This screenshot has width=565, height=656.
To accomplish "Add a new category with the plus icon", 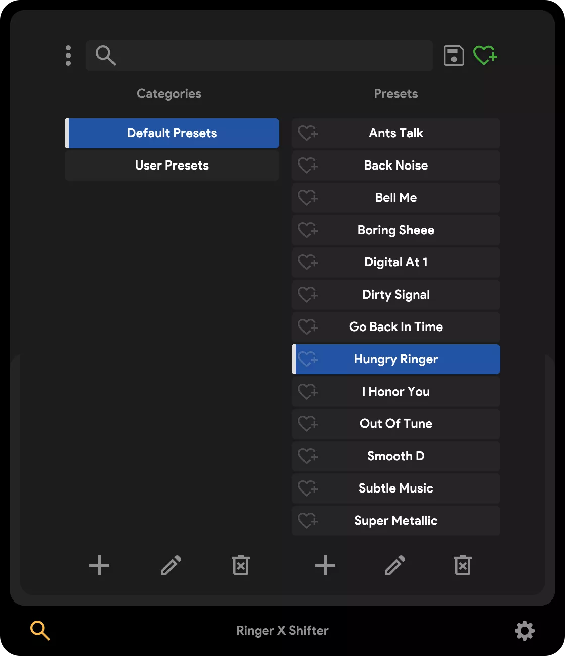I will point(99,565).
